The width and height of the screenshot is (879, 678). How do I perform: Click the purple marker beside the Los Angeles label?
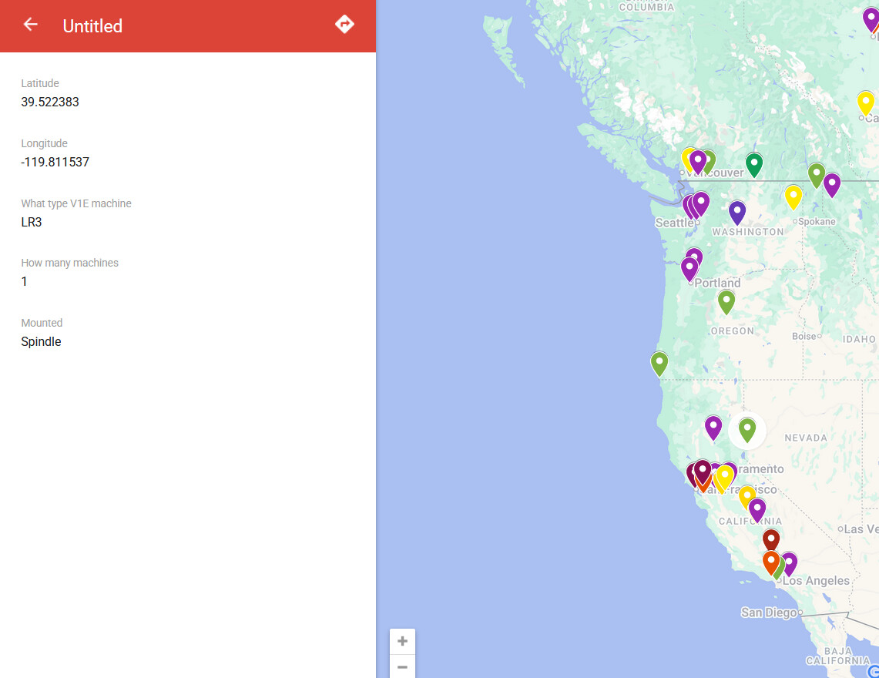(789, 563)
